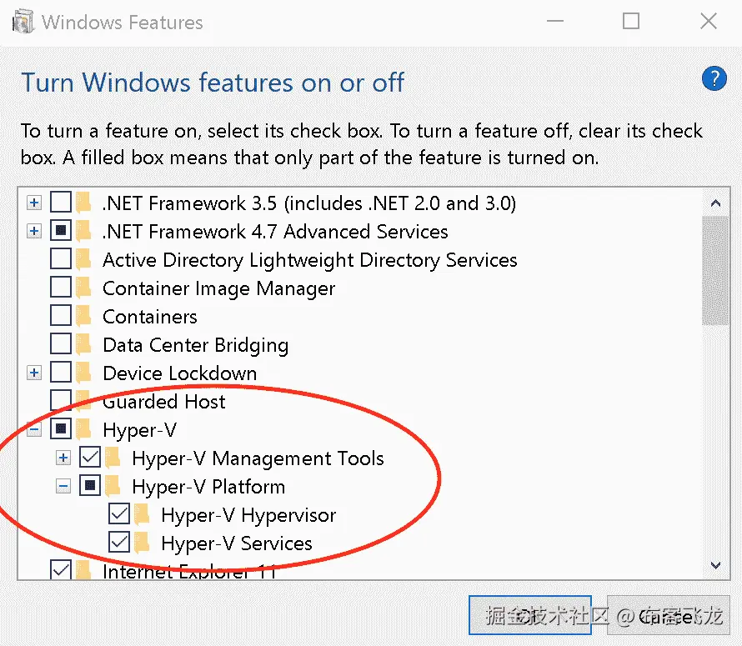Click the folder icon beside Guarded Host

pyautogui.click(x=83, y=402)
